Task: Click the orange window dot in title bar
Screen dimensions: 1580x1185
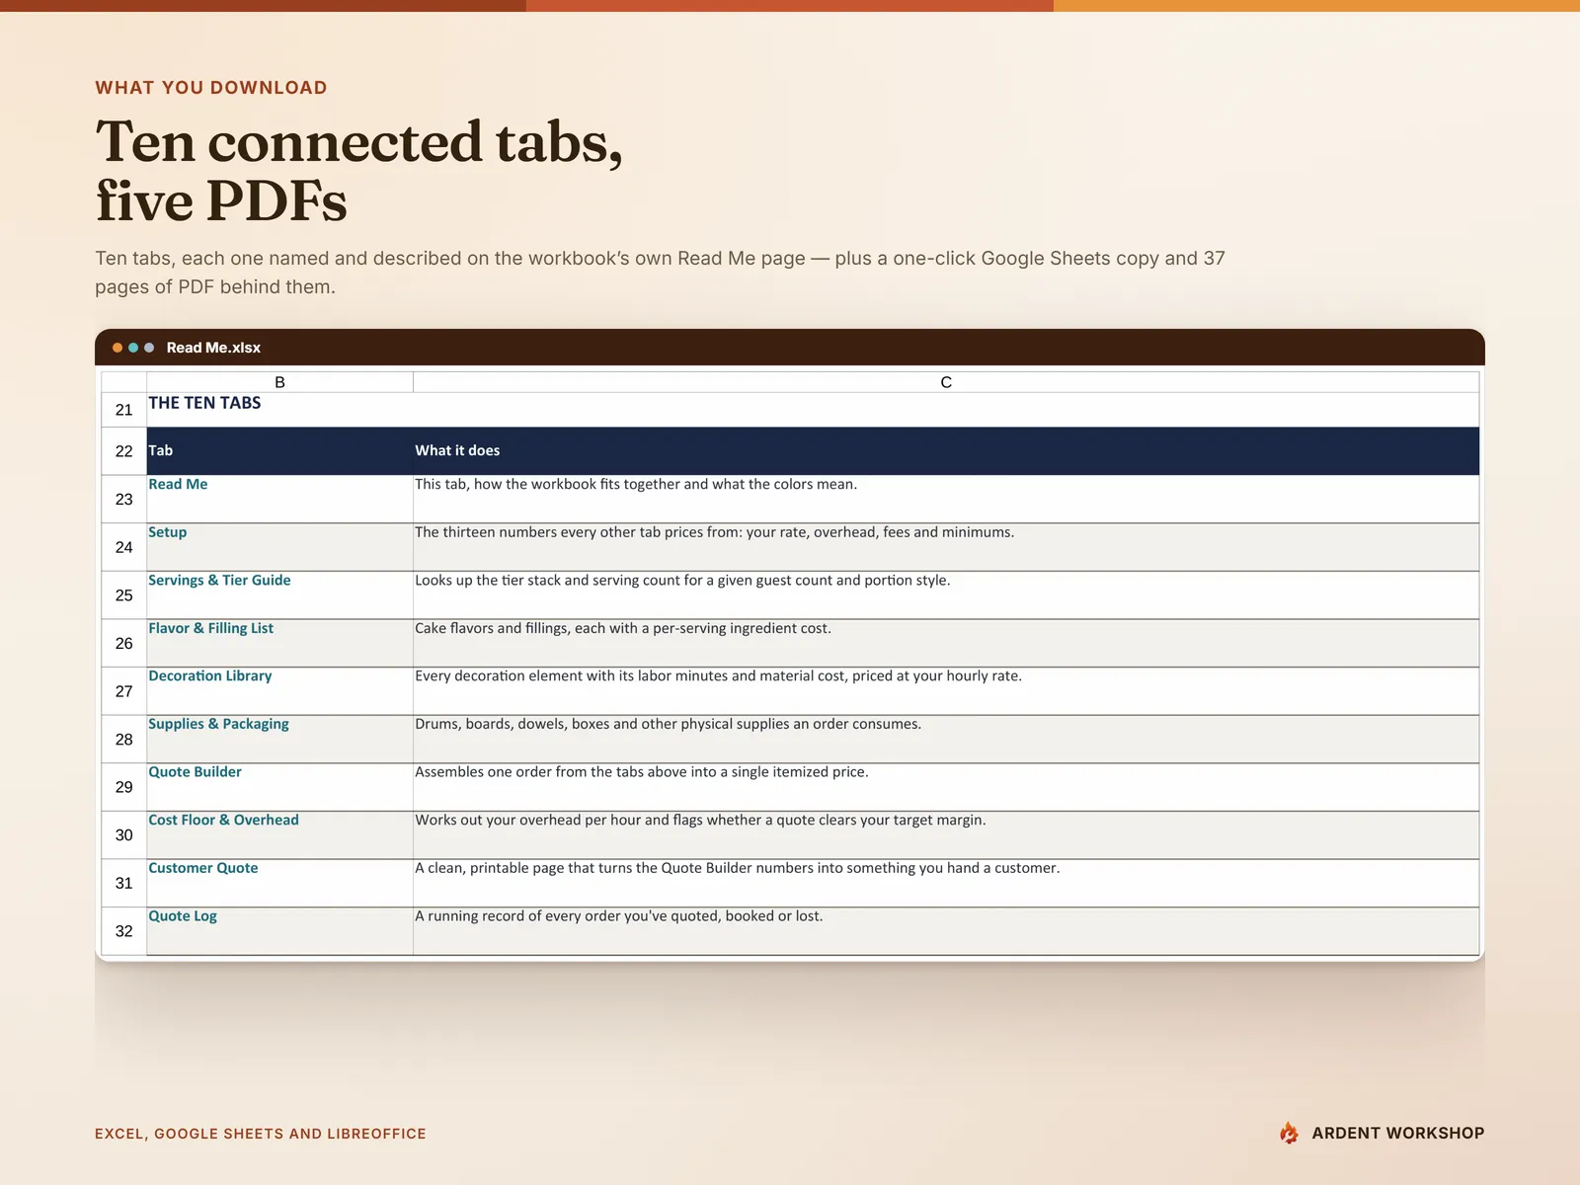Action: [x=118, y=348]
